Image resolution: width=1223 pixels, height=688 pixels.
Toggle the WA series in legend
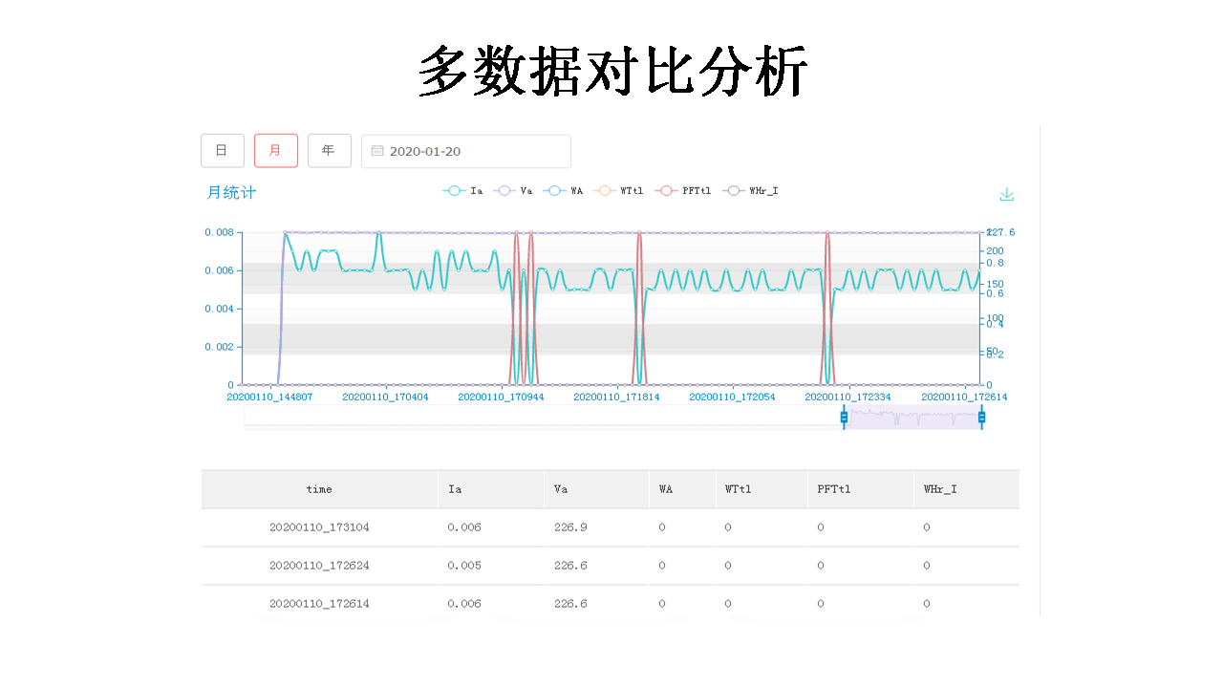(564, 191)
